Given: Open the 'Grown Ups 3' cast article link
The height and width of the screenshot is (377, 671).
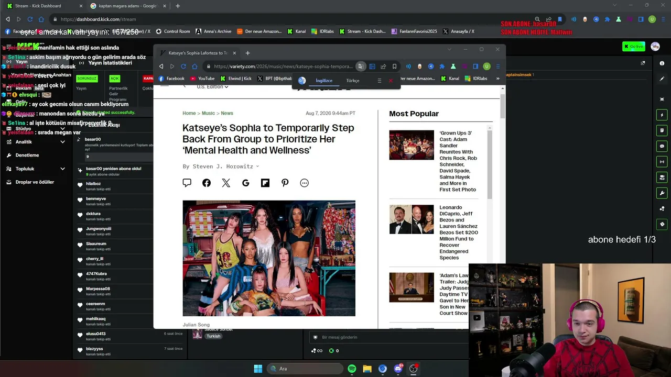Looking at the screenshot, I should (x=458, y=161).
